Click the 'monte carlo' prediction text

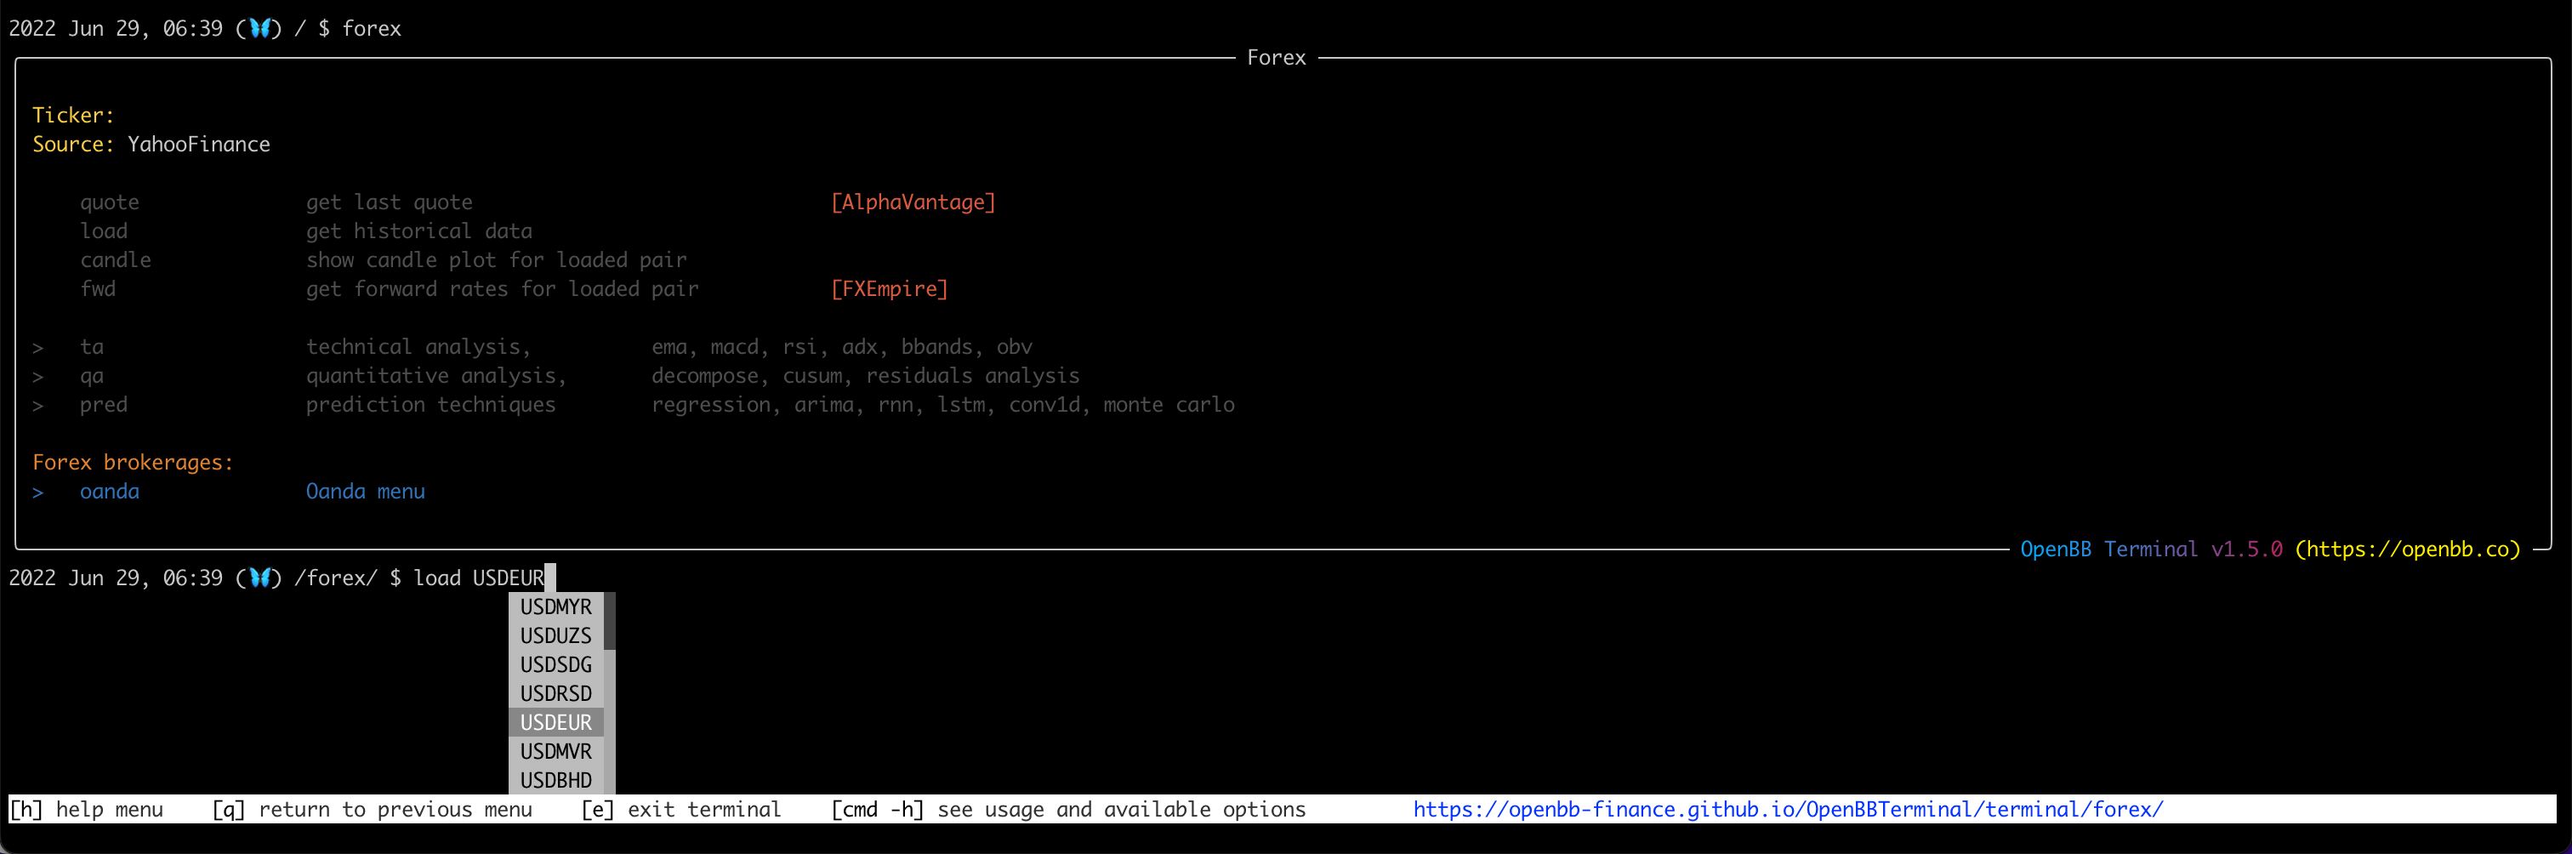click(x=1169, y=405)
